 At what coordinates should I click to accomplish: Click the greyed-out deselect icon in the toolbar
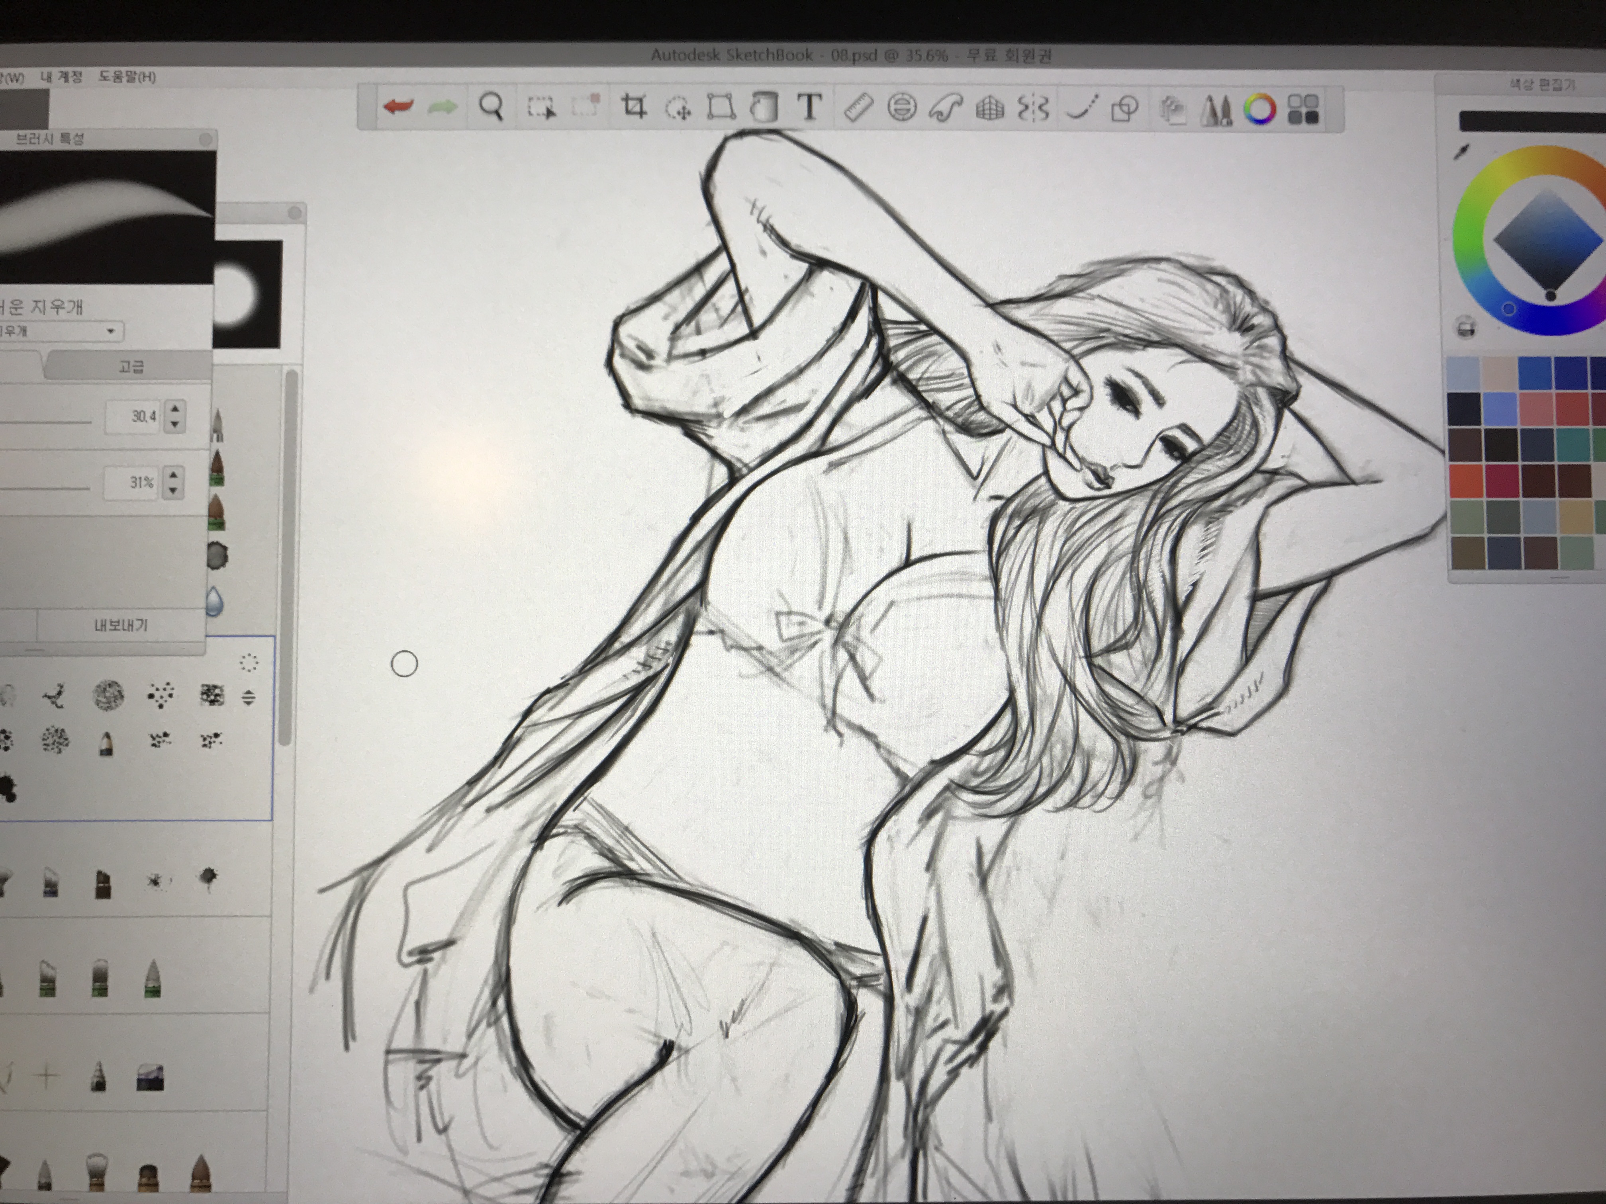[585, 106]
